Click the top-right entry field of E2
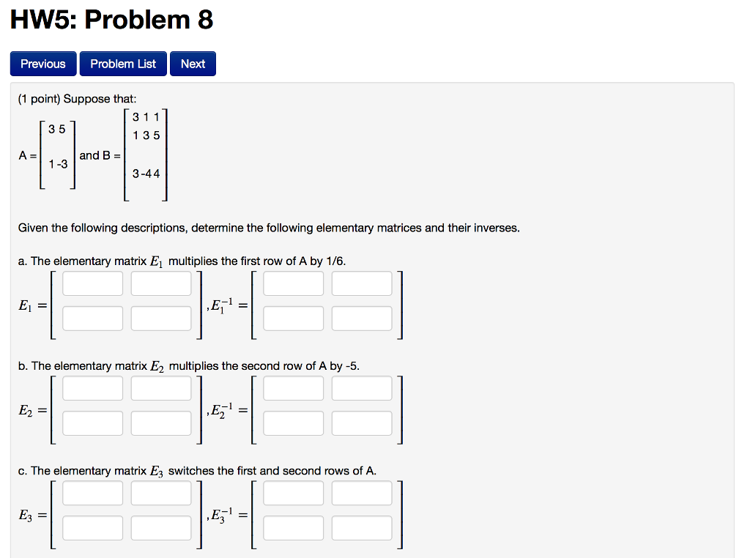This screenshot has height=558, width=750. tap(160, 387)
